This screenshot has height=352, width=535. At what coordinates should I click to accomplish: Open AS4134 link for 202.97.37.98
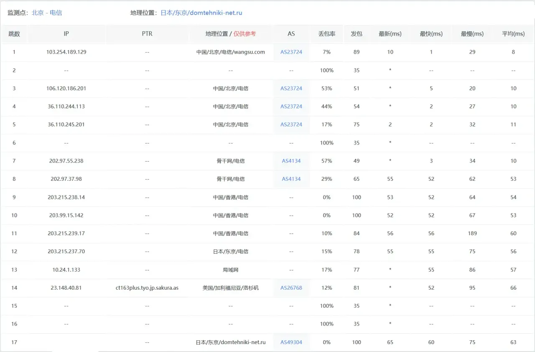pyautogui.click(x=291, y=179)
